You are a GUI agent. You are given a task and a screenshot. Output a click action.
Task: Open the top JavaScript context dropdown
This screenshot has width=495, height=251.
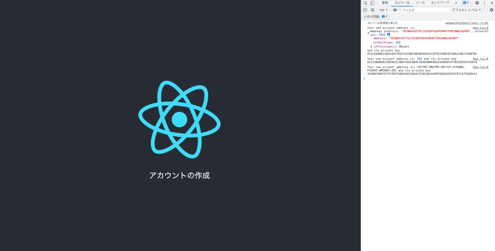tap(384, 10)
